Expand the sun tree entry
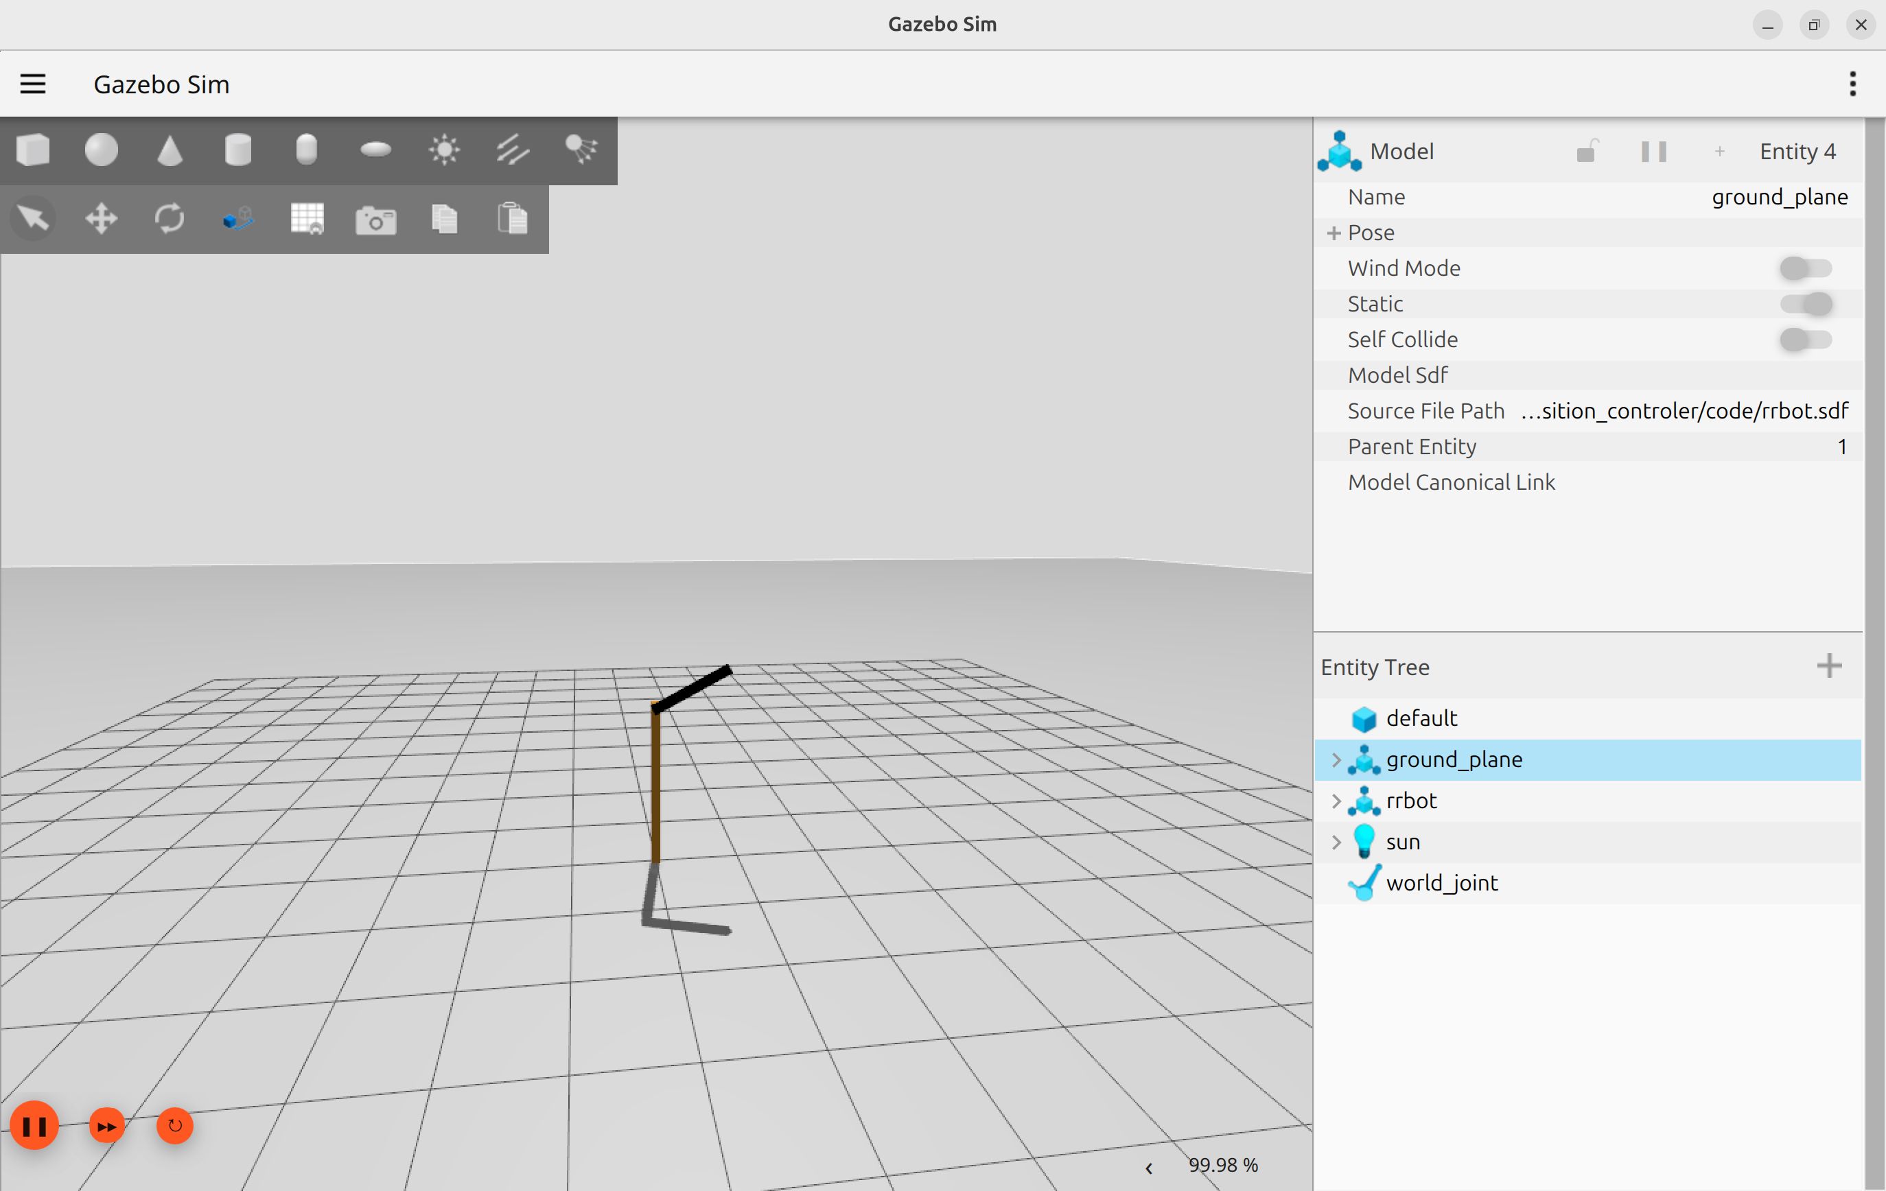The height and width of the screenshot is (1191, 1886). (1336, 842)
